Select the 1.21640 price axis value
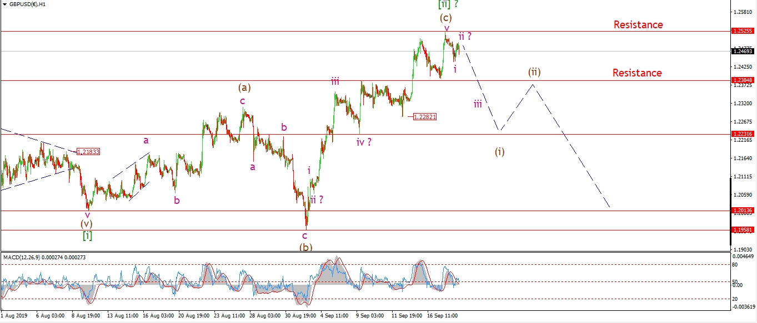This screenshot has width=757, height=323. click(744, 158)
